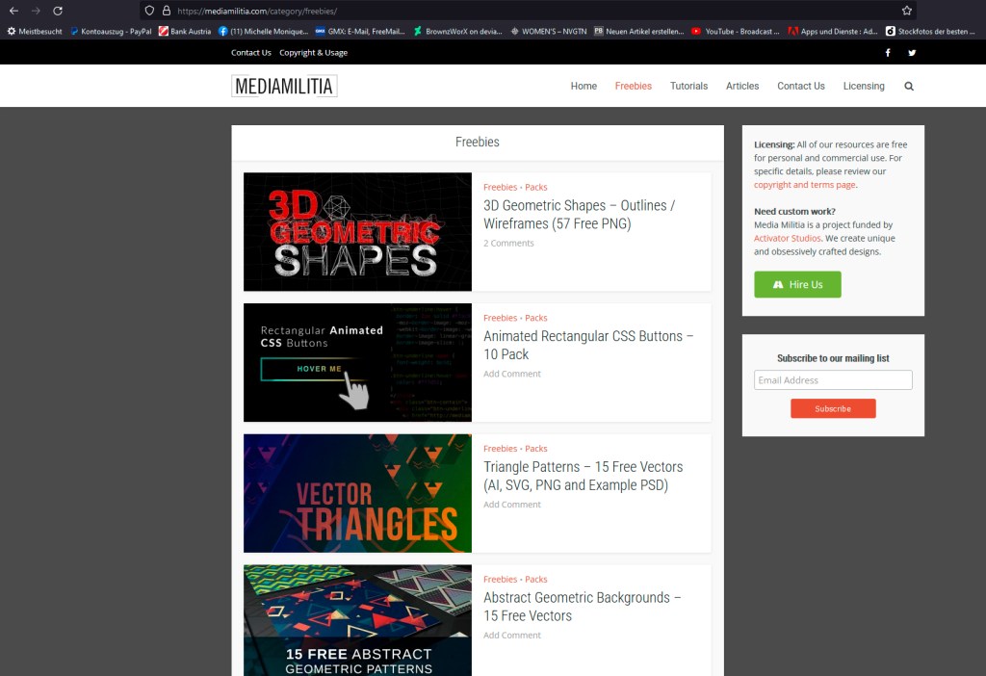The image size is (986, 676).
Task: Focus the Email Address input field
Action: [x=833, y=380]
